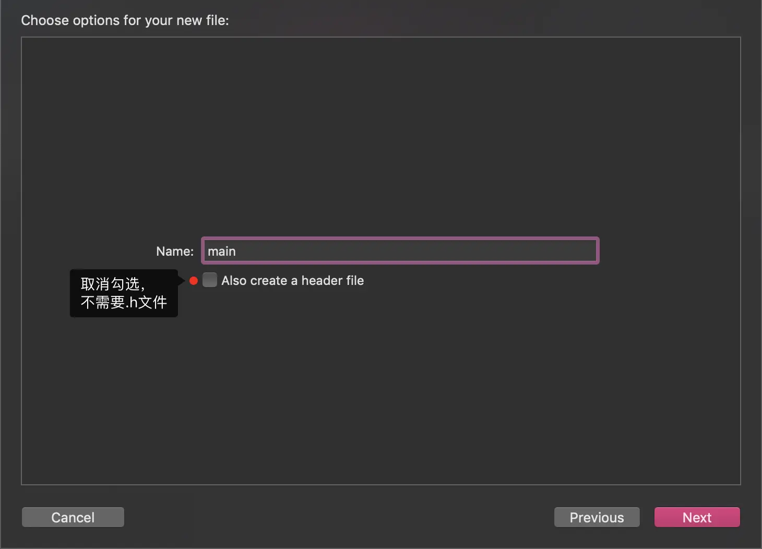This screenshot has width=762, height=549.
Task: Focus the Name text field
Action: click(x=400, y=251)
